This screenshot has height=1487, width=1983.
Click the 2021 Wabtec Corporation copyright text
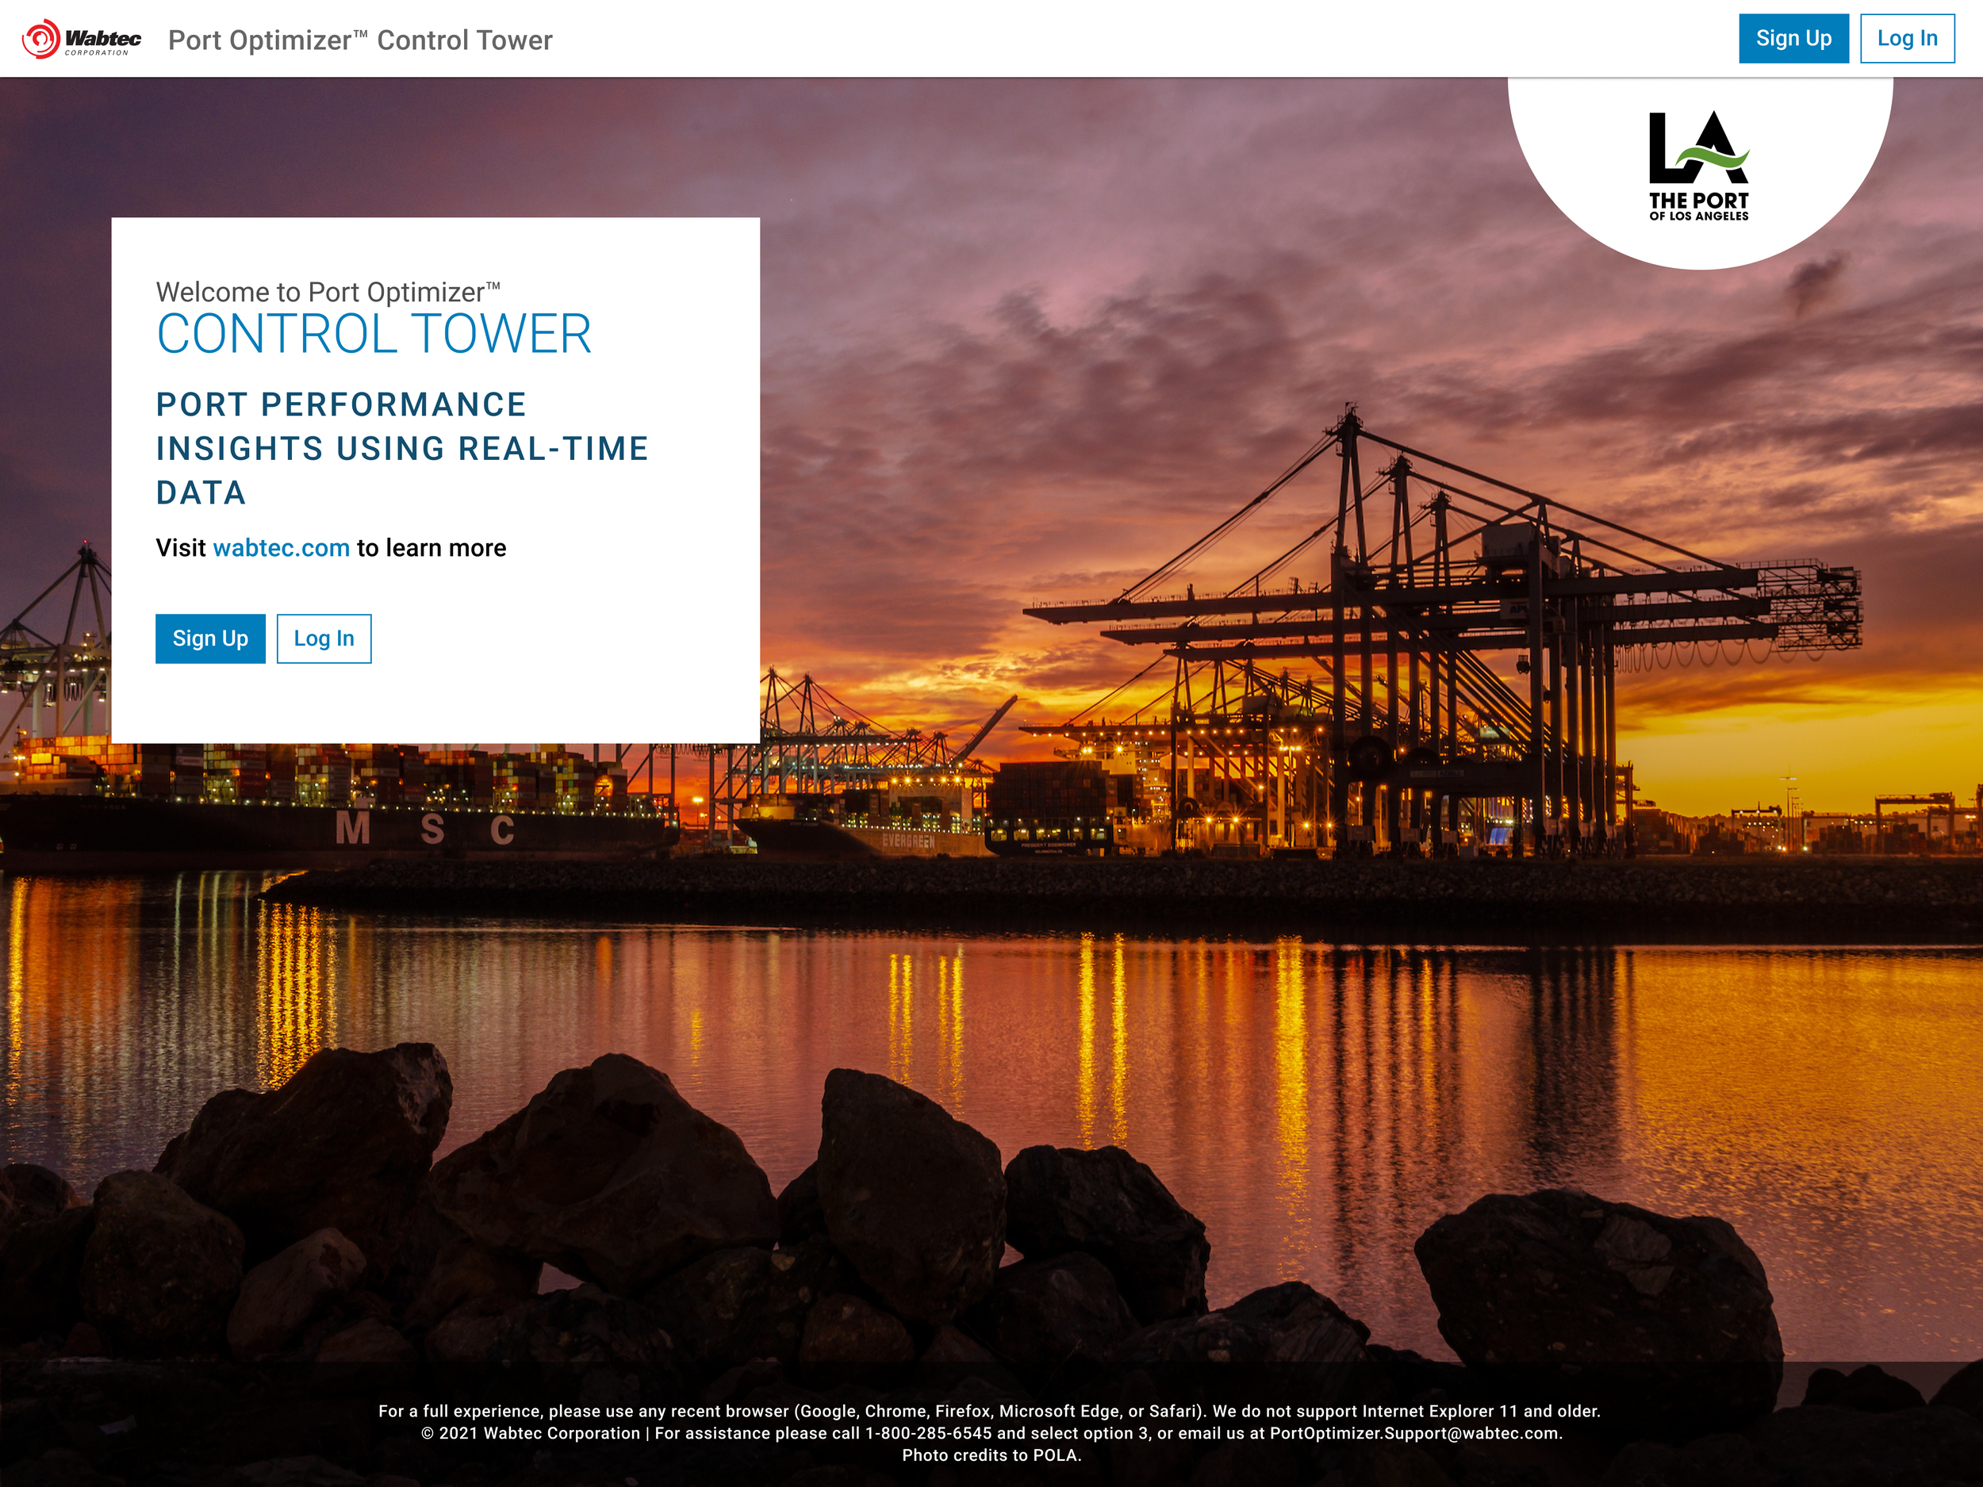(531, 1433)
